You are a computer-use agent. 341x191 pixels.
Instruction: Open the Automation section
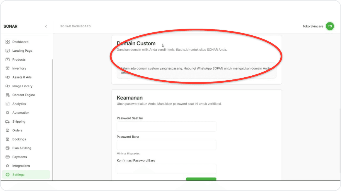26,112
